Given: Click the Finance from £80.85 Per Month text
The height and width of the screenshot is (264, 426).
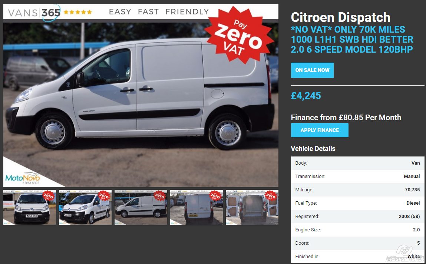Looking at the screenshot, I should click(346, 117).
